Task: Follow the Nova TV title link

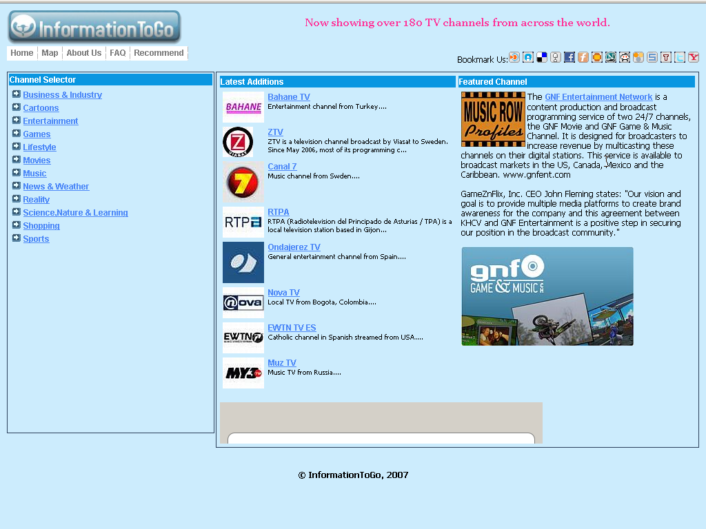Action: point(283,292)
